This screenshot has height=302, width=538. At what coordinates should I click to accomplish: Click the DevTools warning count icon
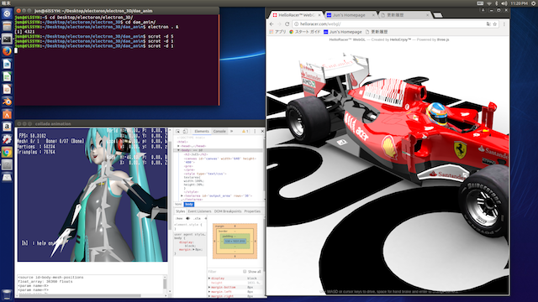(245, 131)
